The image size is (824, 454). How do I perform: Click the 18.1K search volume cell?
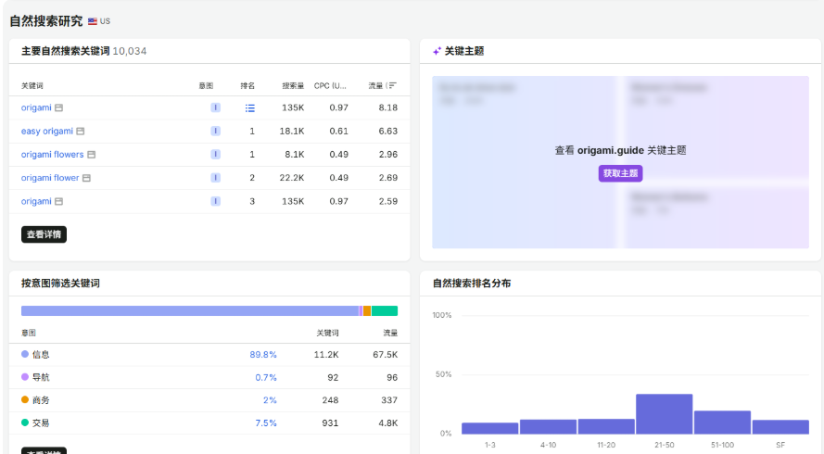[292, 131]
